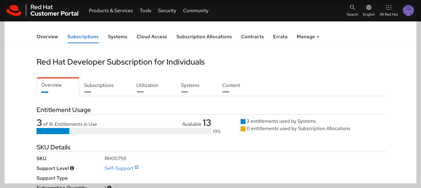Click the external link icon beside Self-Support
Viewport: 421px width, 188px height.
137,167
